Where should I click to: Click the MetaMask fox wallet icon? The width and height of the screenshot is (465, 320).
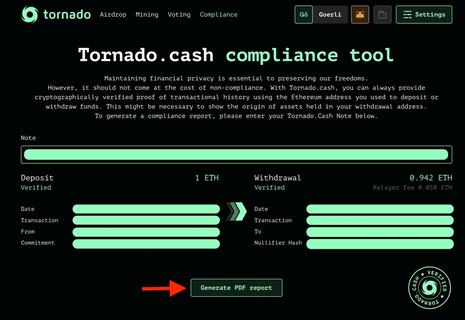click(x=360, y=14)
